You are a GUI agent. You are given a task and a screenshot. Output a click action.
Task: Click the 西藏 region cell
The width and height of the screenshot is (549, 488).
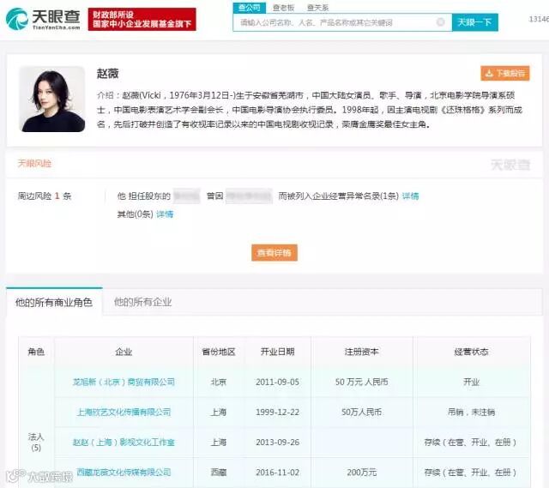click(x=219, y=473)
